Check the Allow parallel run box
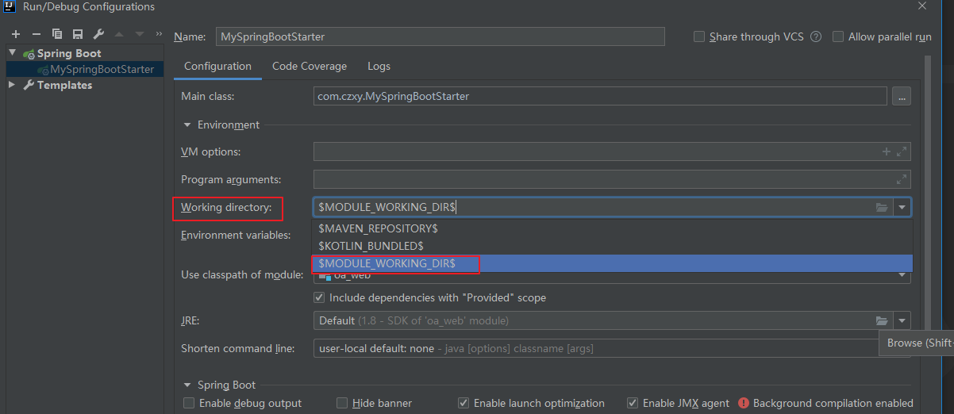Viewport: 954px width, 414px height. pyautogui.click(x=838, y=36)
